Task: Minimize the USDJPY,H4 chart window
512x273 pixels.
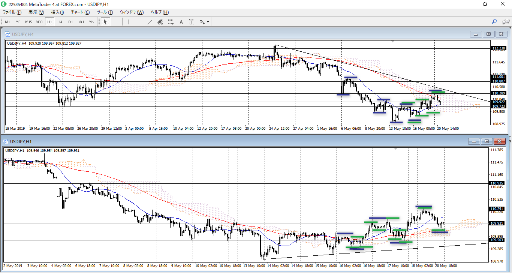Action: [476, 34]
